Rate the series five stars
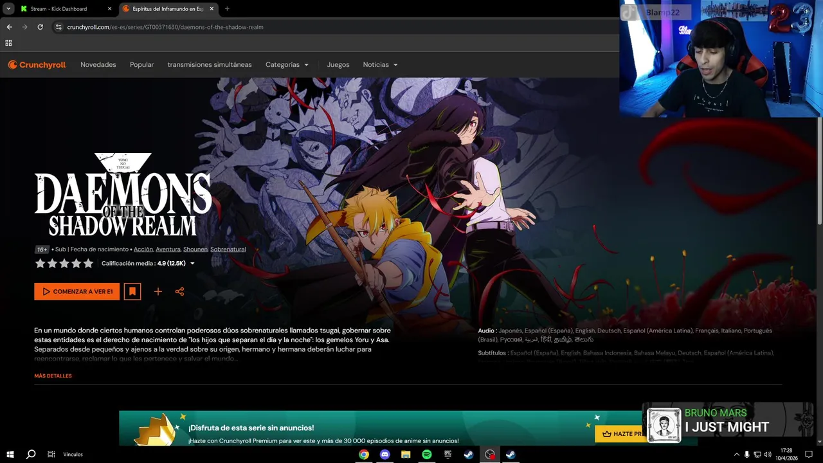This screenshot has width=823, height=463. pyautogui.click(x=88, y=263)
